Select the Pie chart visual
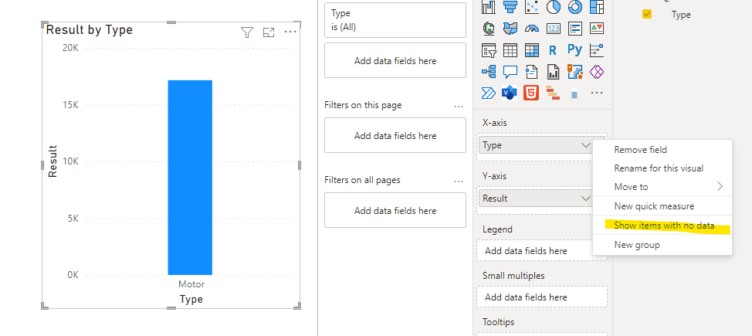This screenshot has width=752, height=336. coord(554,6)
